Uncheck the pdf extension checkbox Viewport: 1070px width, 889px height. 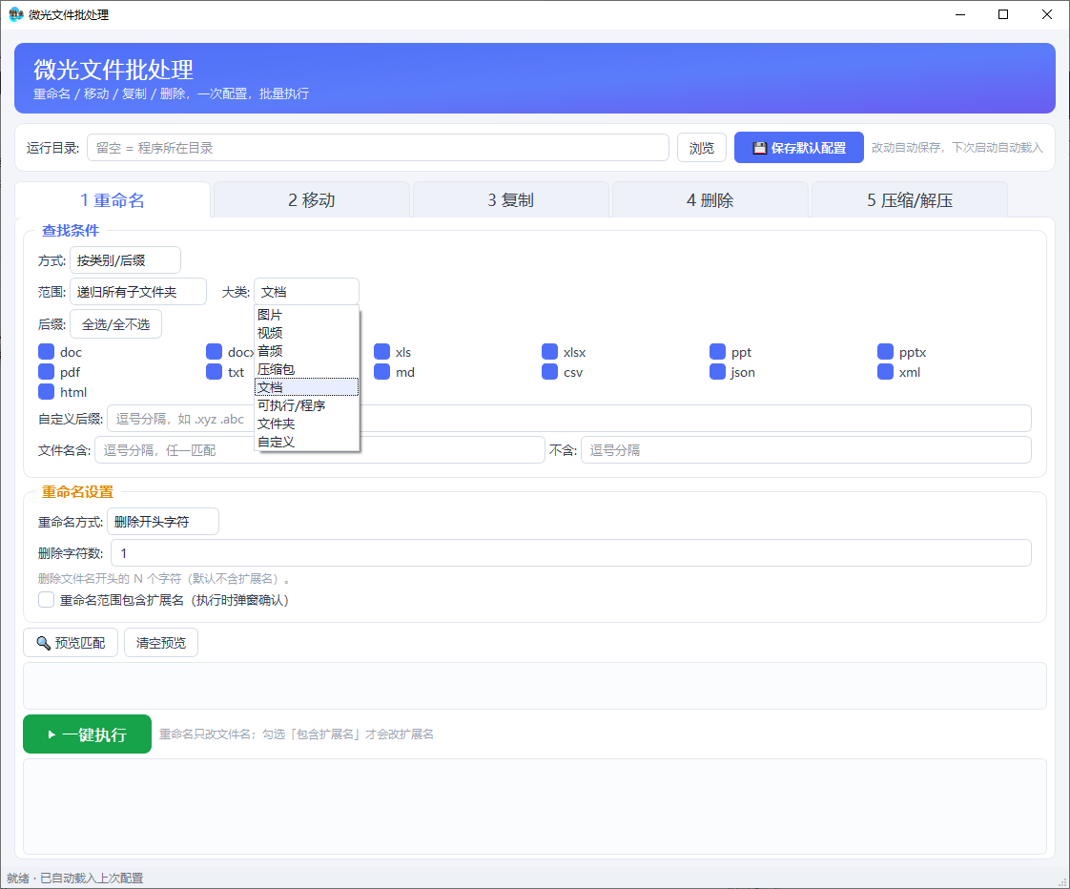tap(47, 371)
